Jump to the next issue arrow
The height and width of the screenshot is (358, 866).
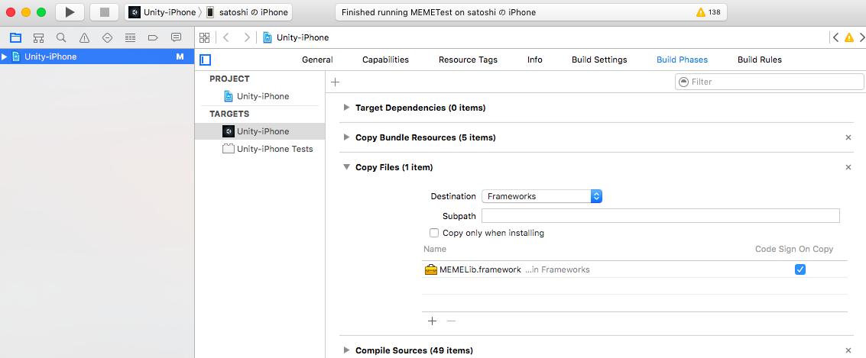pyautogui.click(x=861, y=37)
